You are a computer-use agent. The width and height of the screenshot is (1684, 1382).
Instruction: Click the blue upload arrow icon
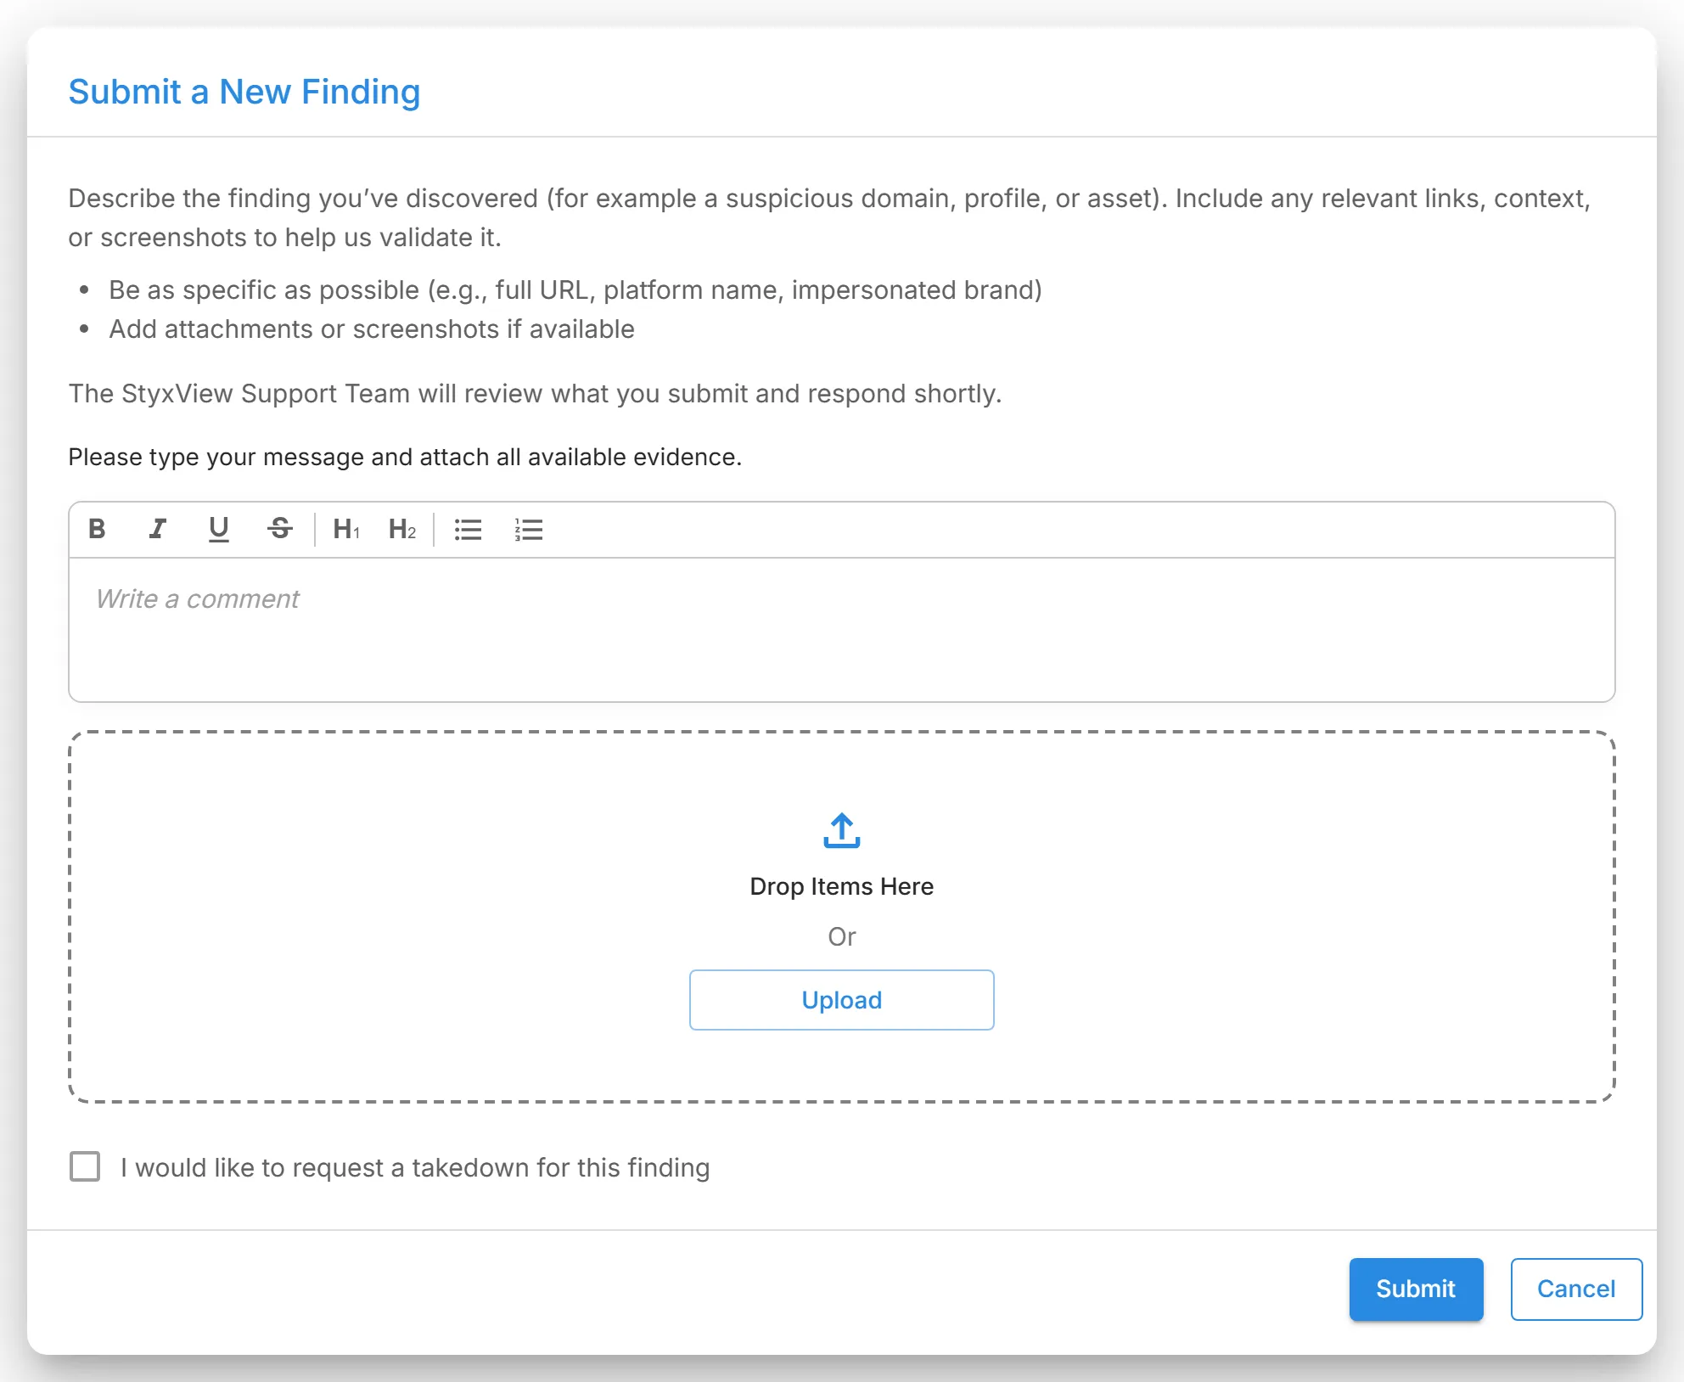841,830
